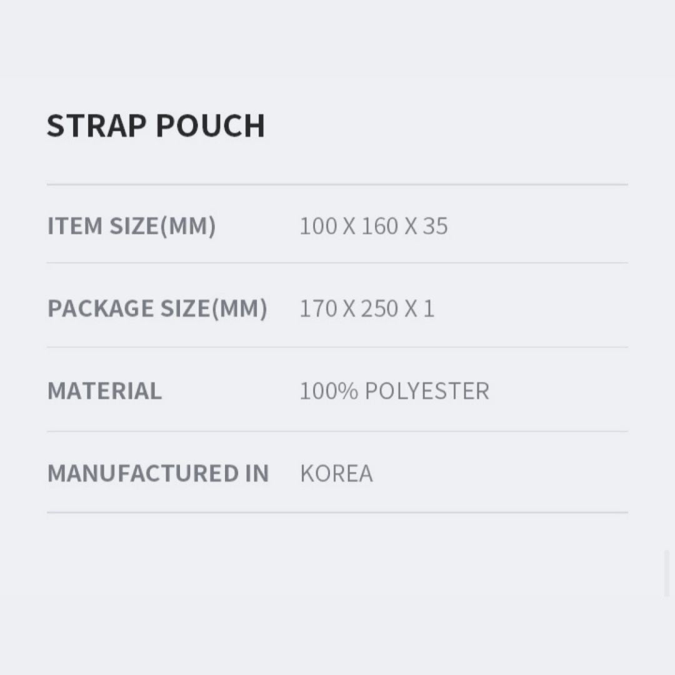The image size is (675, 675).
Task: Select the PACKAGE SIZE(MM) label
Action: 157,308
